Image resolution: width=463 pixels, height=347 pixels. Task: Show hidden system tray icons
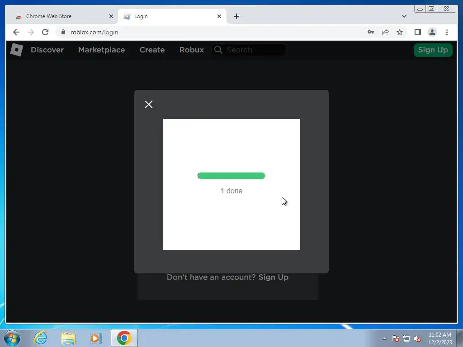(384, 339)
